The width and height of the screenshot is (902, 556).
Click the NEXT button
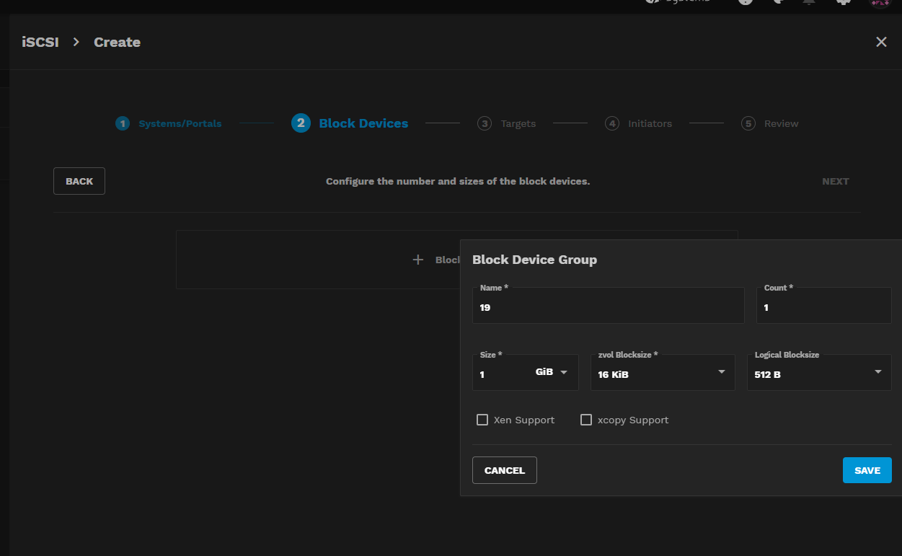coord(836,181)
